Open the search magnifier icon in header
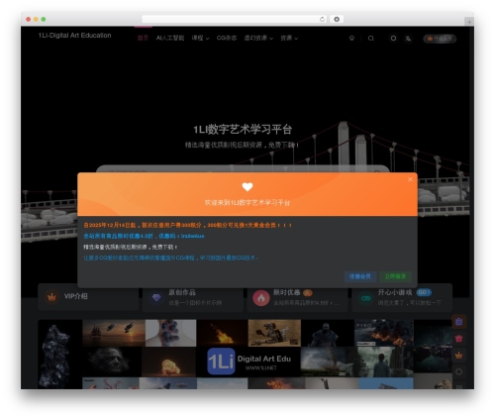This screenshot has height=419, width=495. pyautogui.click(x=371, y=39)
